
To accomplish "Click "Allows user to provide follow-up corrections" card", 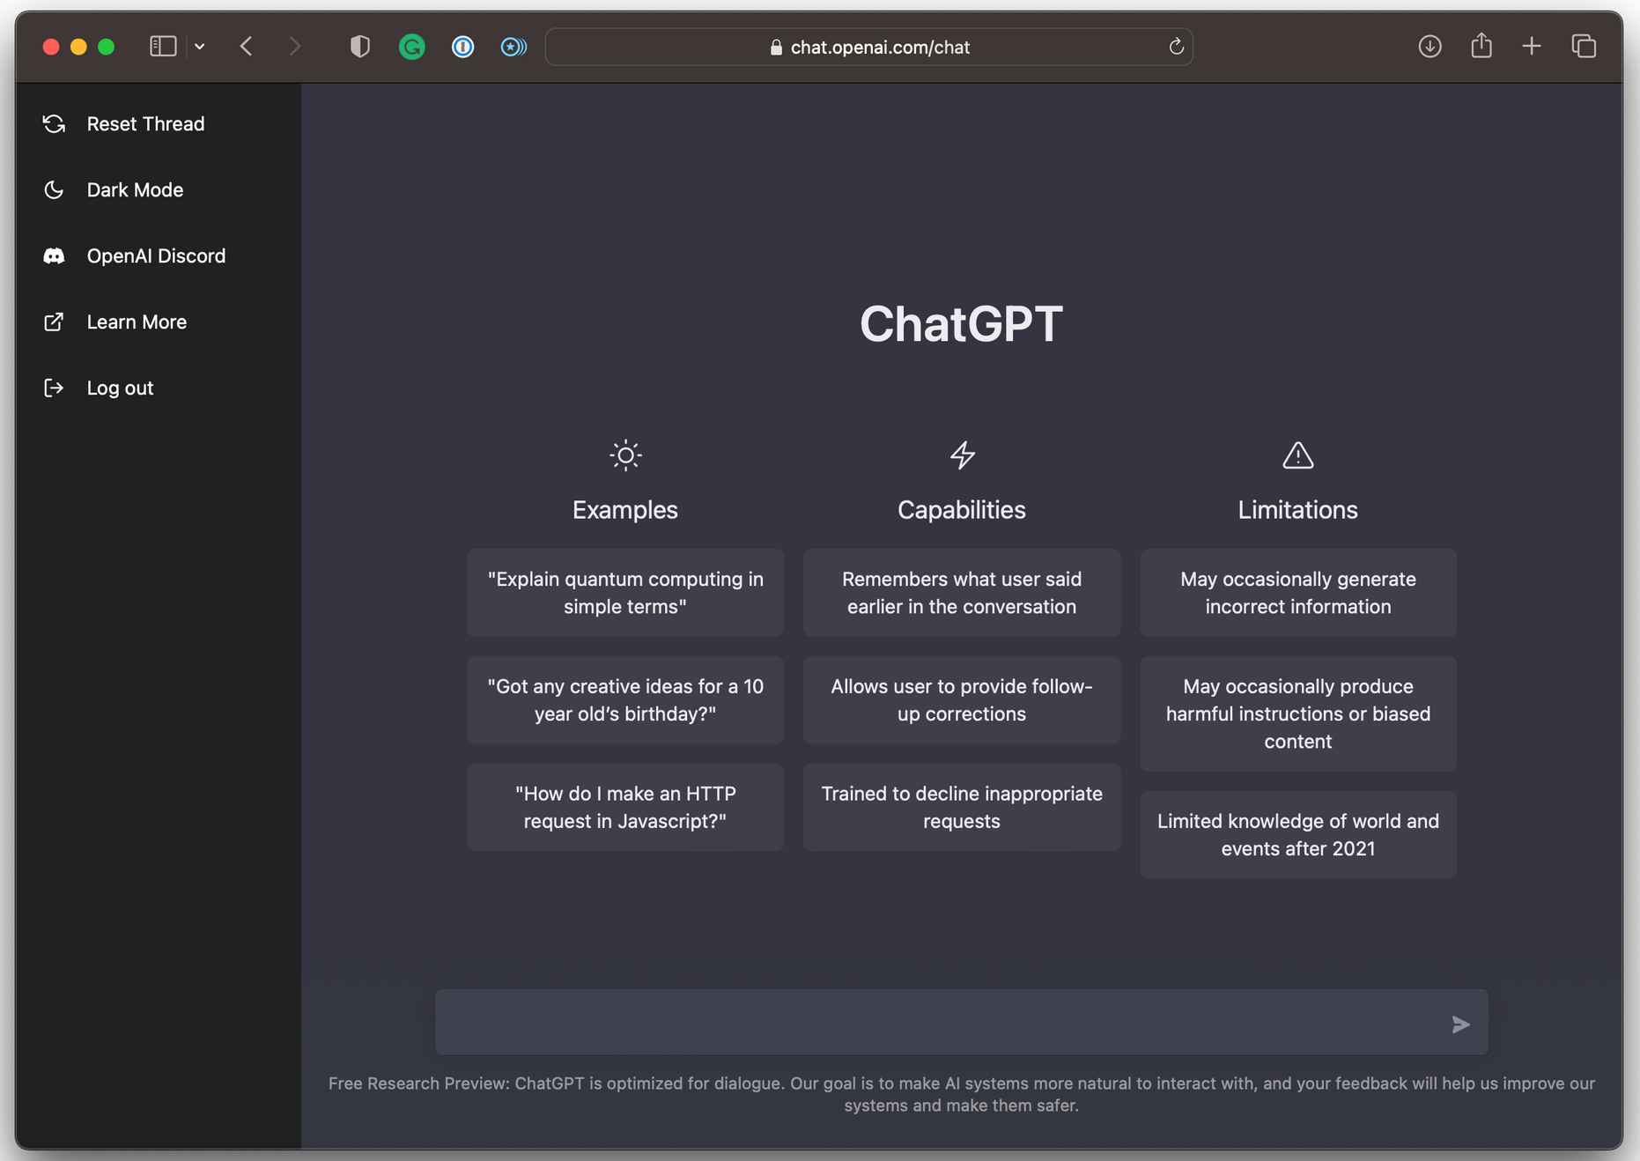I will 962,700.
